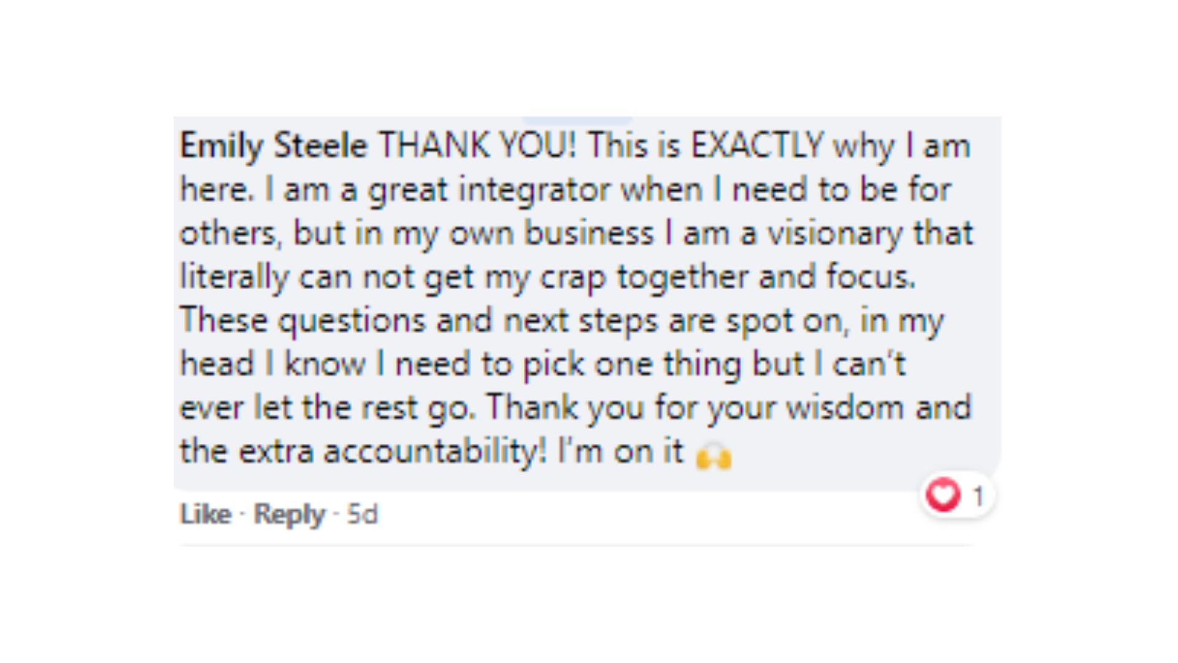Open the Emily Steele profile link
Viewport: 1178px width, 663px height.
pos(274,146)
